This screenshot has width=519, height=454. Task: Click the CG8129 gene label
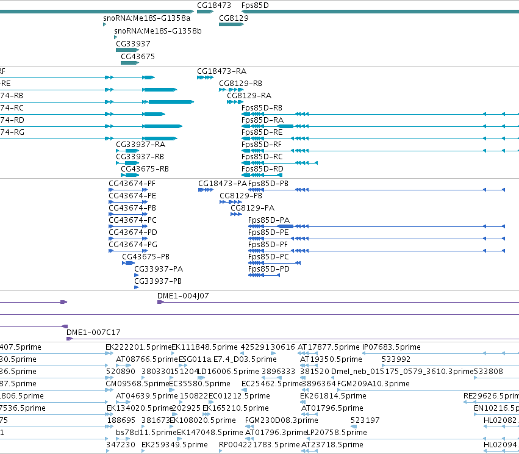(234, 18)
